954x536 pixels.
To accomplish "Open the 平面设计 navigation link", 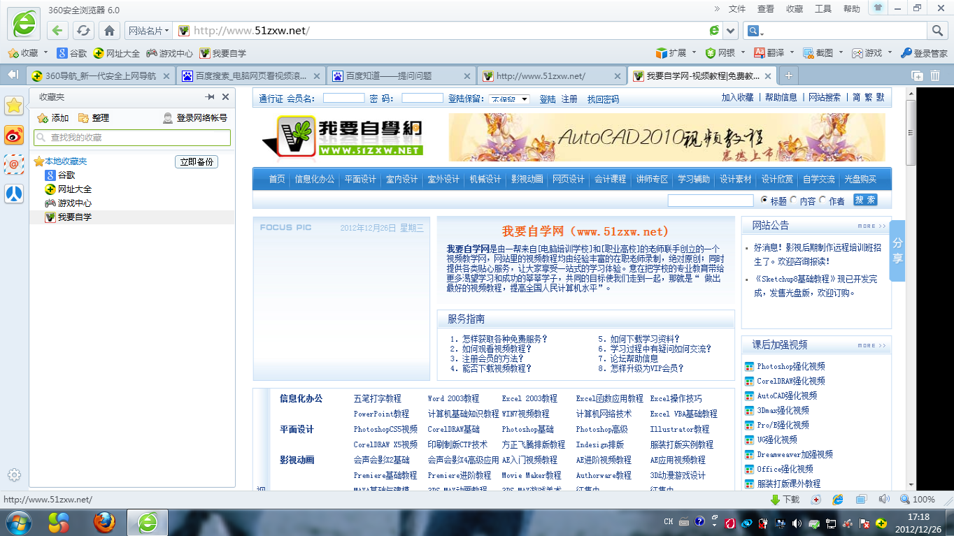I will click(x=360, y=180).
